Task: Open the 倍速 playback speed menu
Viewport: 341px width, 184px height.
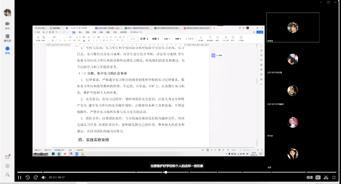Action: 309,178
